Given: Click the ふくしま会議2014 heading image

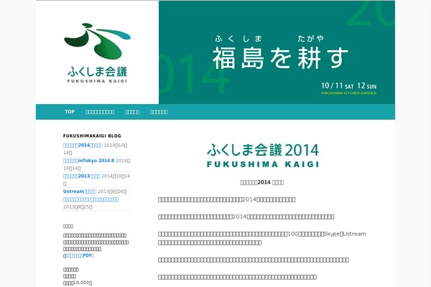Looking at the screenshot, I should click(x=263, y=155).
